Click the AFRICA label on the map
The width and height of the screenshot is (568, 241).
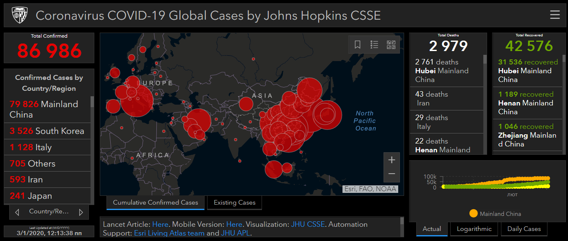153,155
